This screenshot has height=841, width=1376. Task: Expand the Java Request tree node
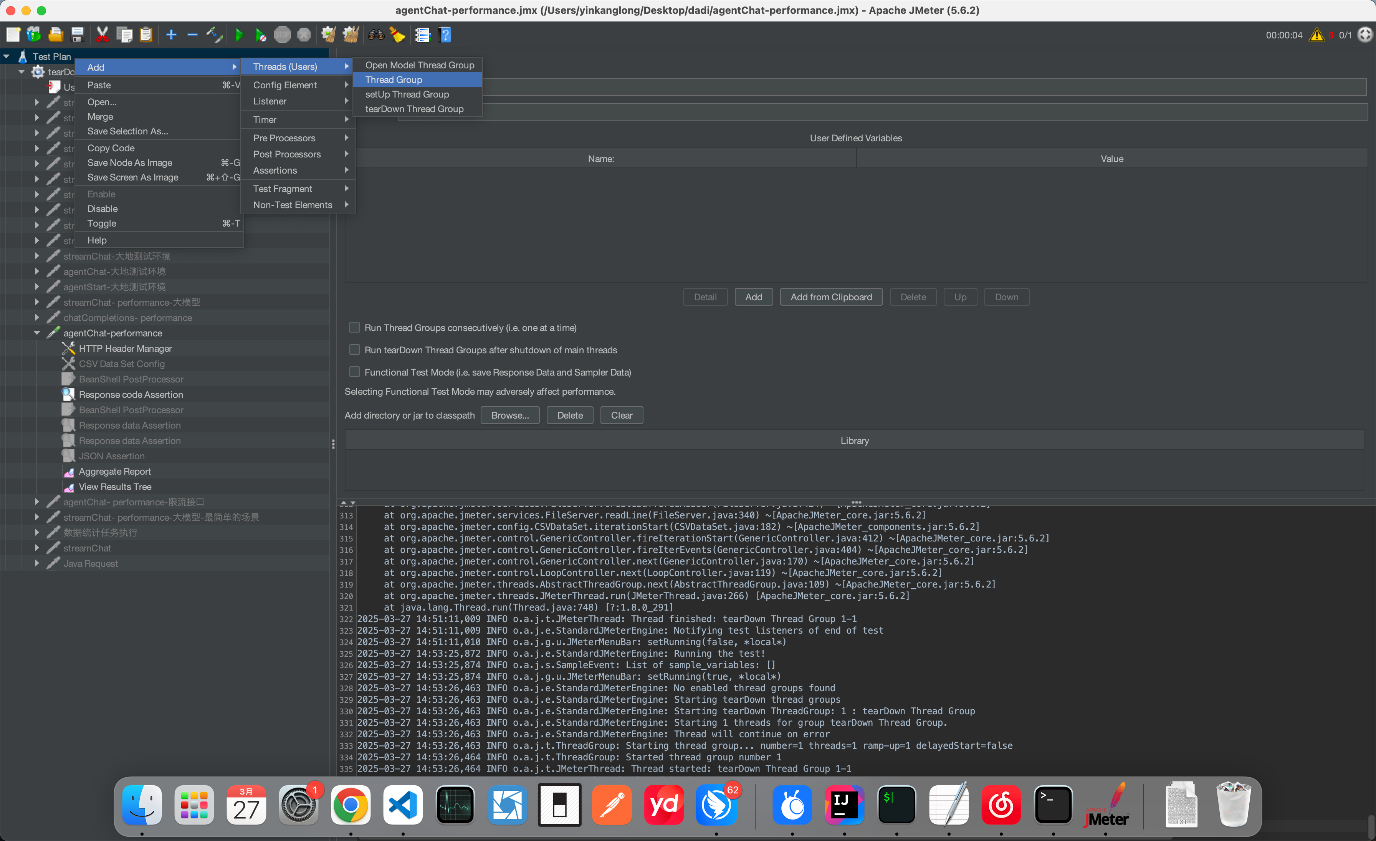pos(37,563)
